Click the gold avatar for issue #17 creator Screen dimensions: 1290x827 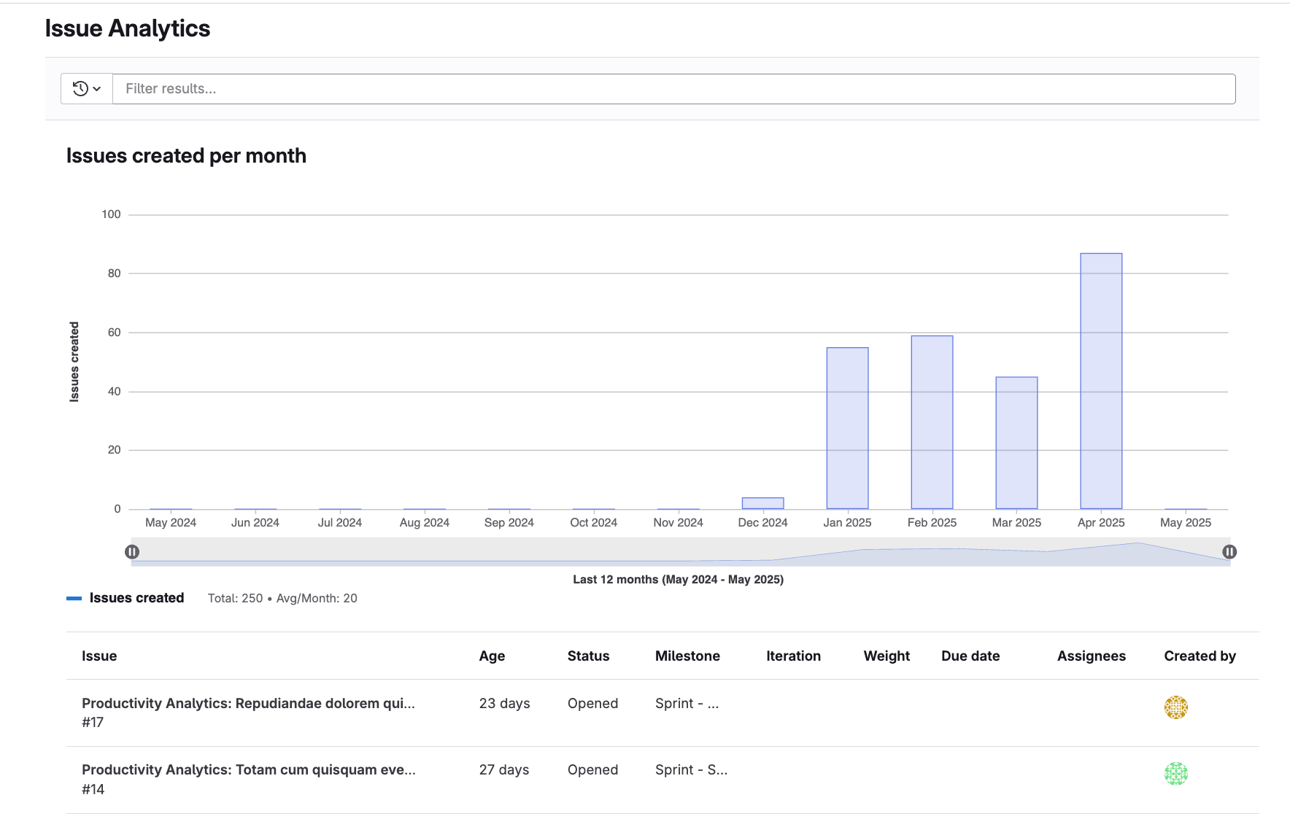tap(1175, 707)
